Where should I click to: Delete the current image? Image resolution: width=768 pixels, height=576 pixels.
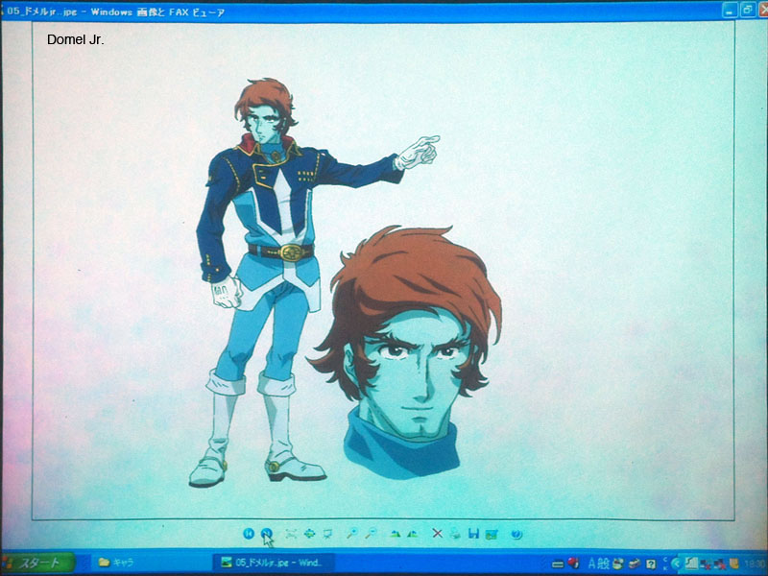point(437,534)
